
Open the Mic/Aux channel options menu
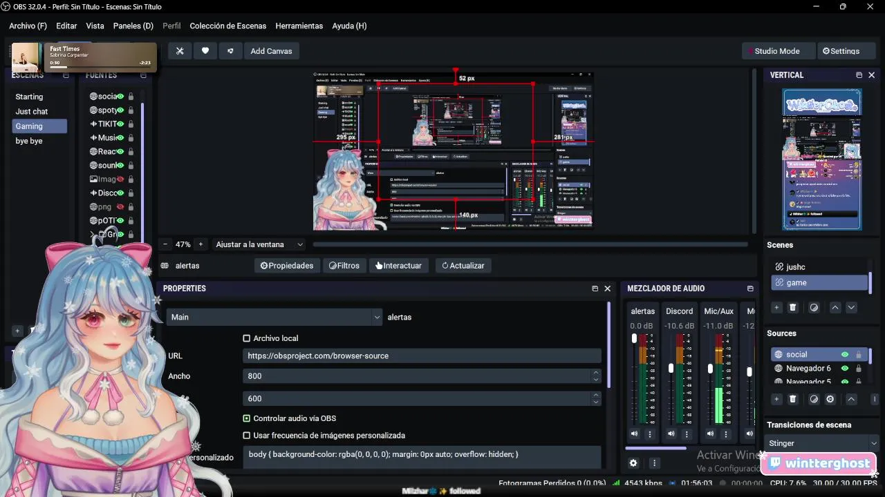726,433
